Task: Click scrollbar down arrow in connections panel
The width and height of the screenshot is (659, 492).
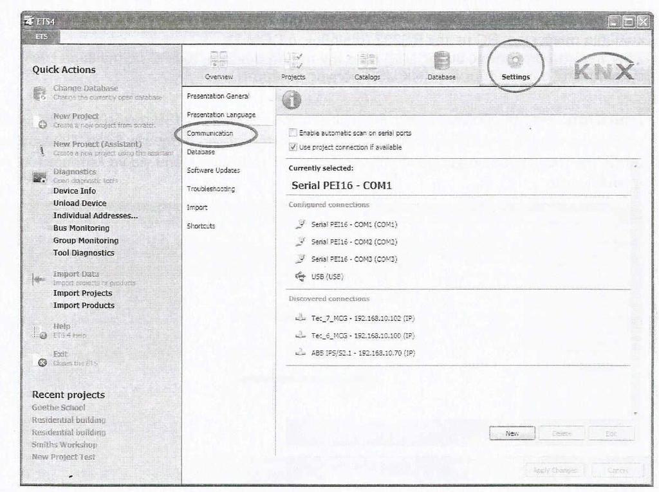Action: point(635,414)
